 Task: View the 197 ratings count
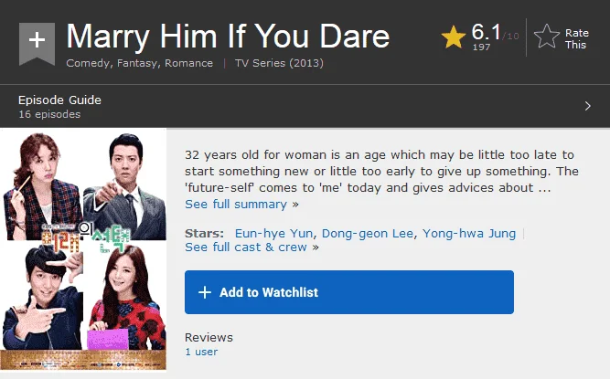[x=481, y=47]
